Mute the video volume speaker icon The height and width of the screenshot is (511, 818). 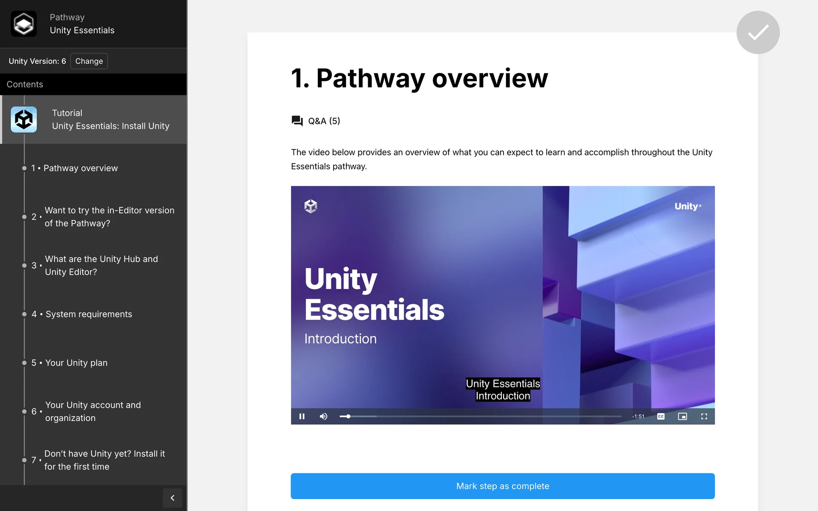pyautogui.click(x=323, y=416)
